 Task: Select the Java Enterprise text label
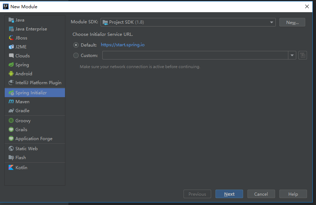pos(31,29)
